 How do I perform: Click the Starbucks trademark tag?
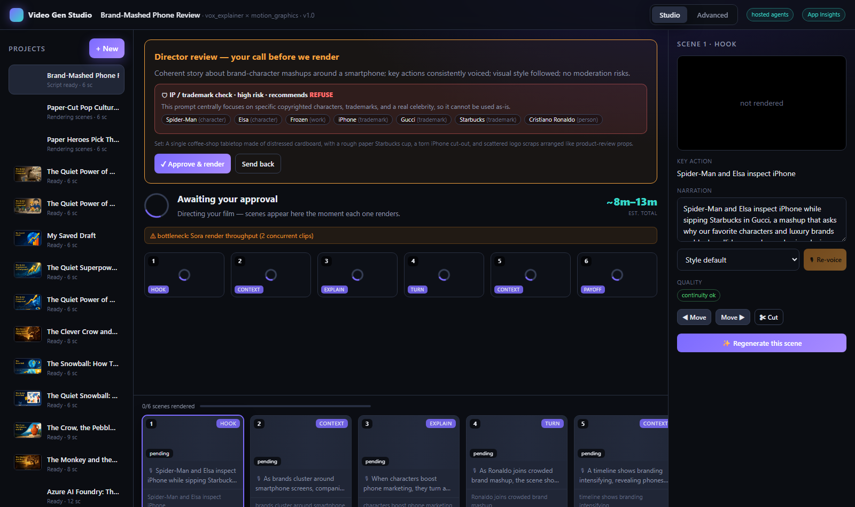click(x=488, y=120)
